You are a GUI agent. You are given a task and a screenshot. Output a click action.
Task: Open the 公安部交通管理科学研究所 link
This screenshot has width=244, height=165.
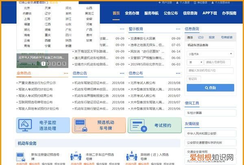click(210, 143)
